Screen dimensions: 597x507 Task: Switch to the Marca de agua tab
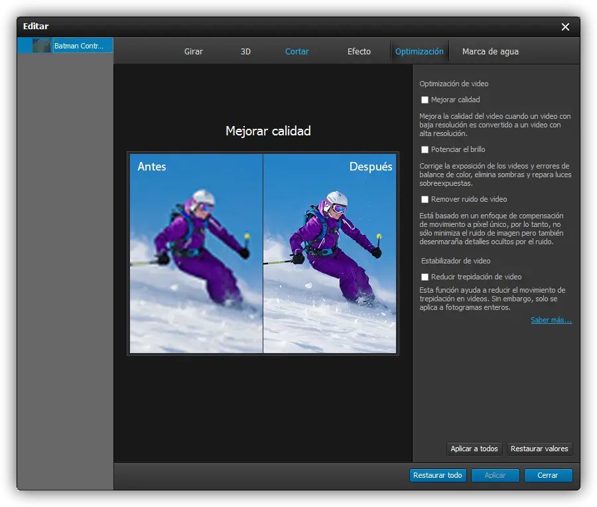[490, 51]
